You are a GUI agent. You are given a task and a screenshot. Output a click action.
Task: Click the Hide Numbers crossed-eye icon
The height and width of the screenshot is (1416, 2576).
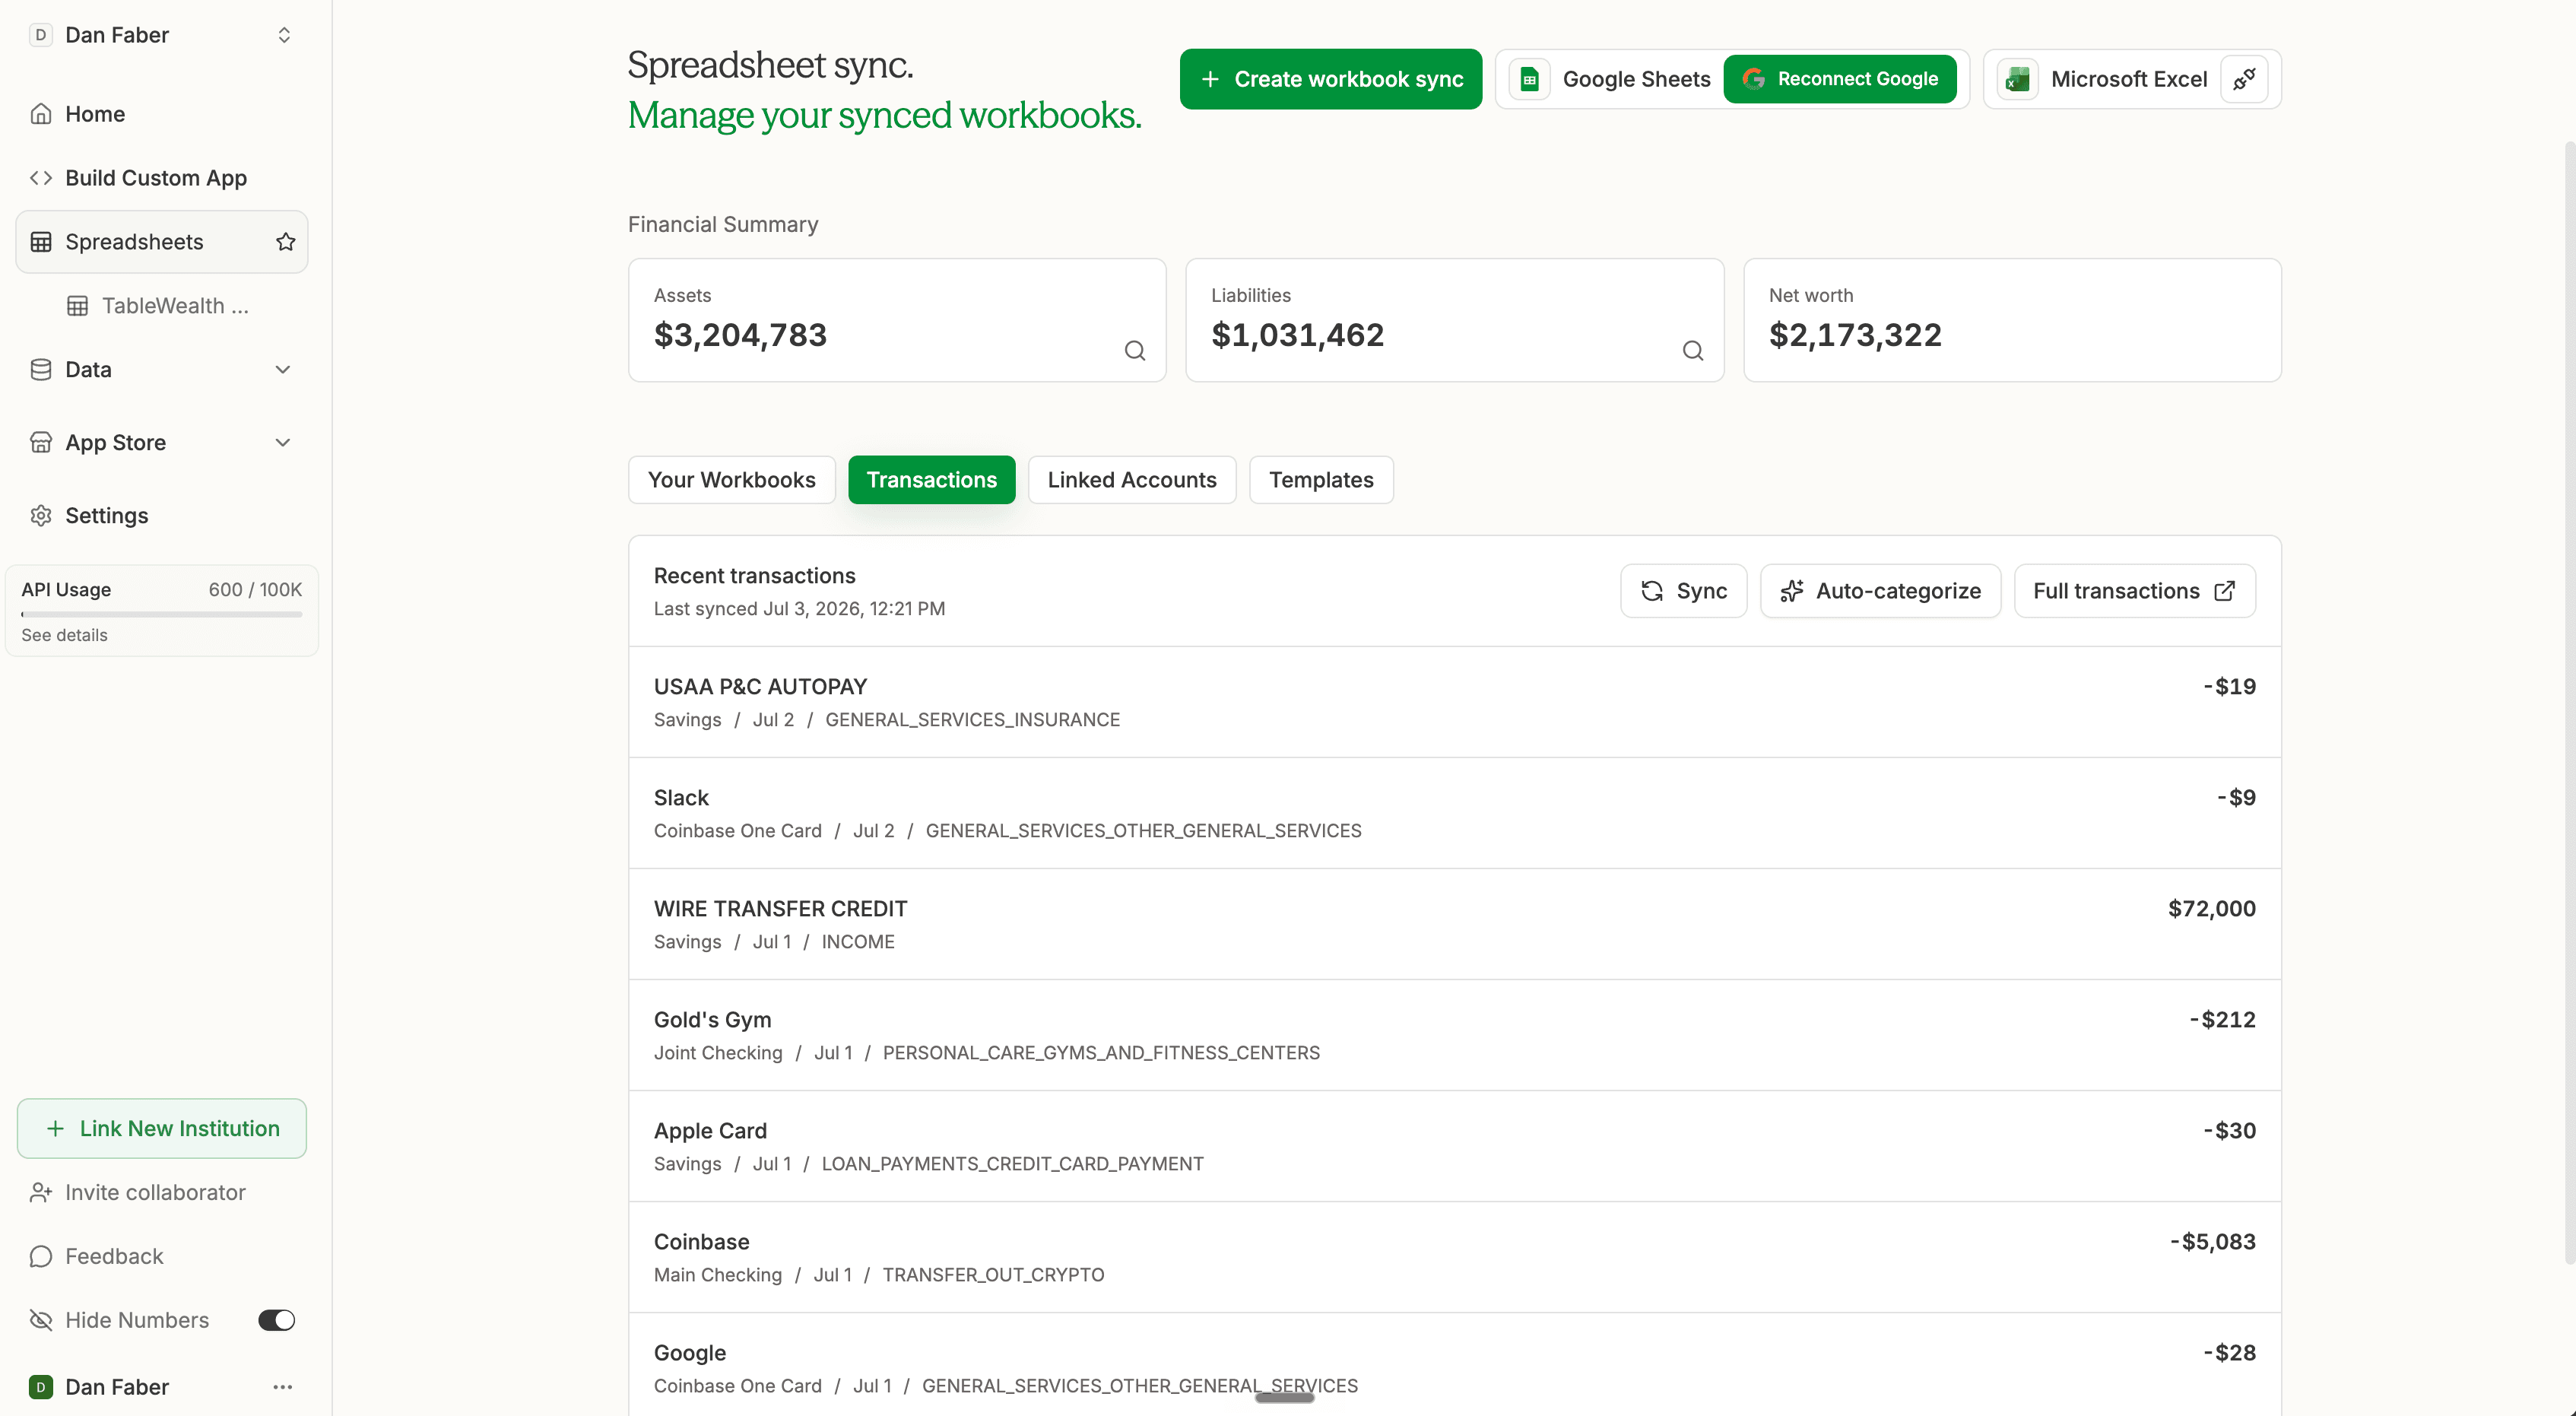coord(41,1321)
